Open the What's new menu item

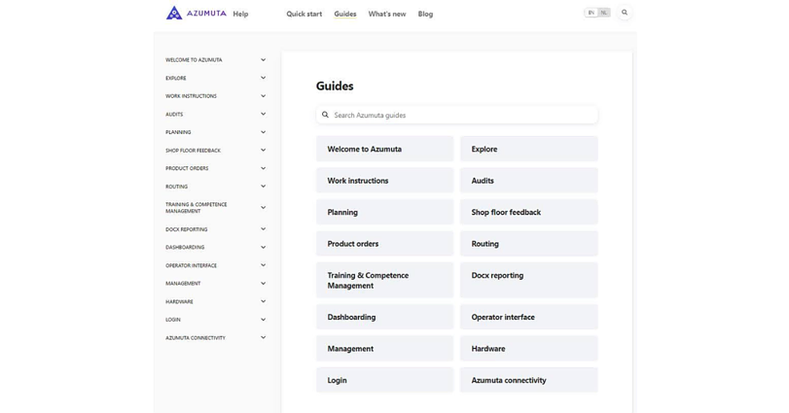(x=387, y=14)
